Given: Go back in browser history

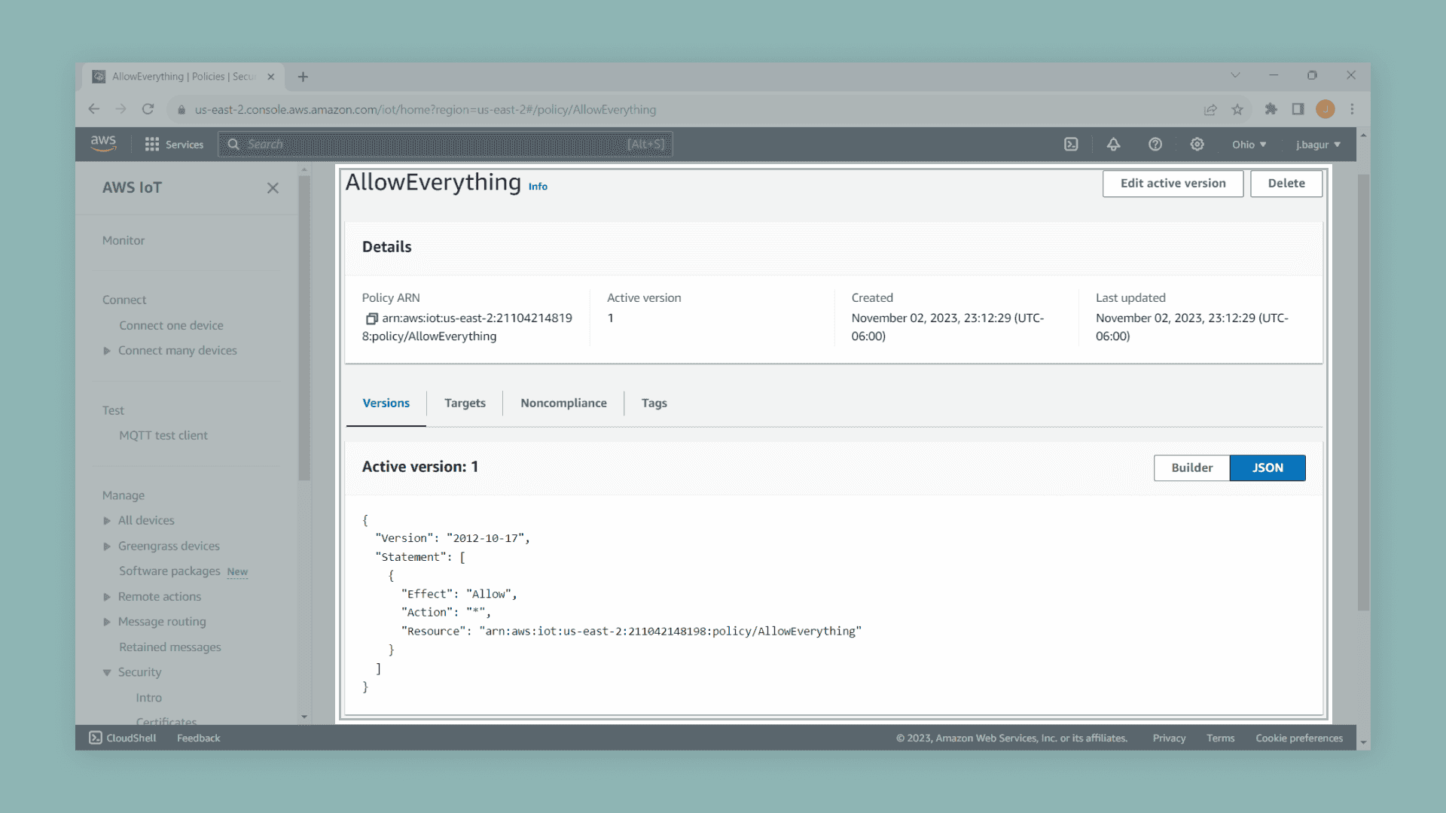Looking at the screenshot, I should (94, 109).
